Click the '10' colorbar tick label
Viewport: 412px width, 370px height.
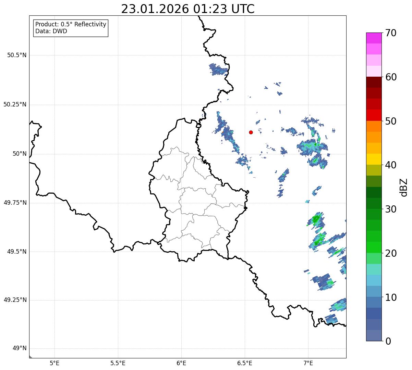390,297
